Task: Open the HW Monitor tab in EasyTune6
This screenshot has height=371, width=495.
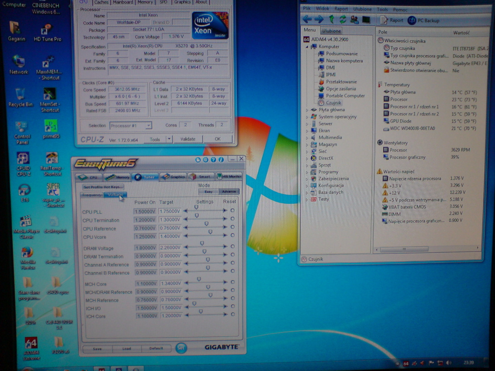Action: (x=229, y=176)
